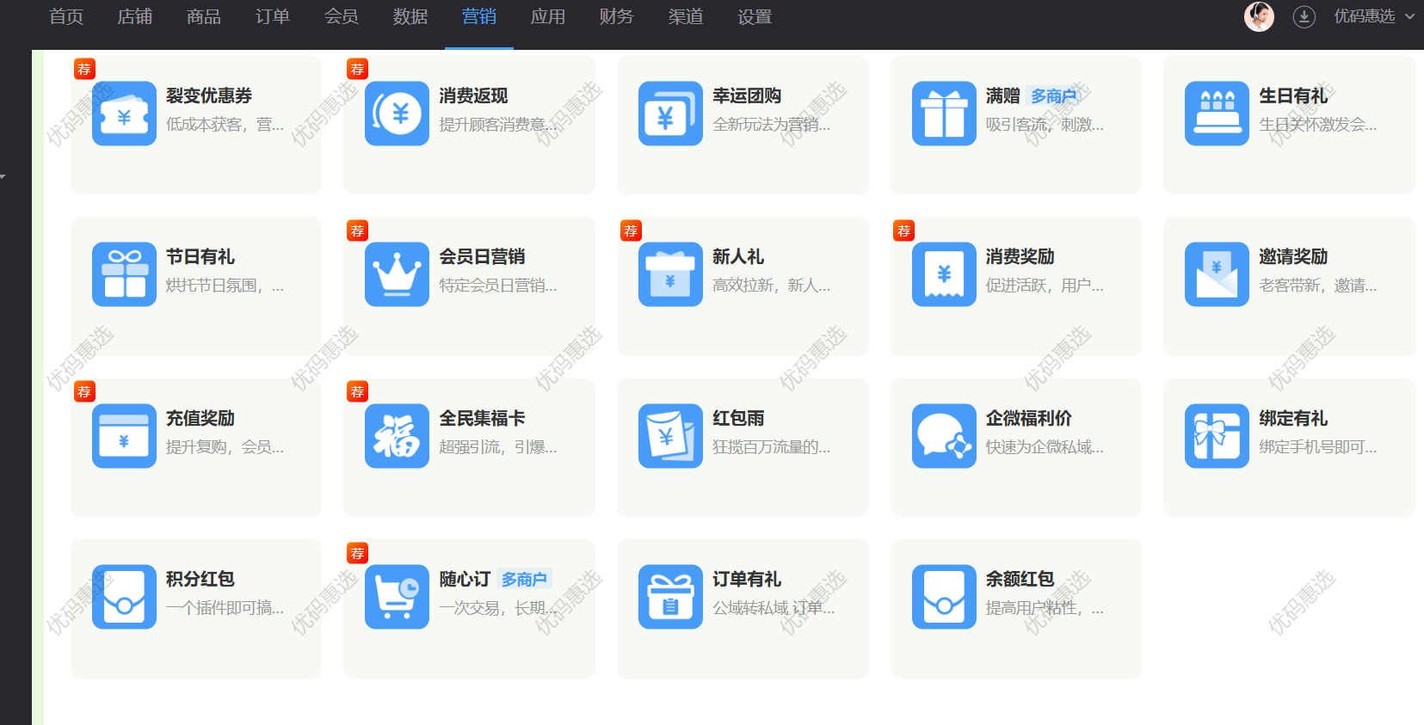Select the 全民集福卡 福 icon

pos(397,436)
